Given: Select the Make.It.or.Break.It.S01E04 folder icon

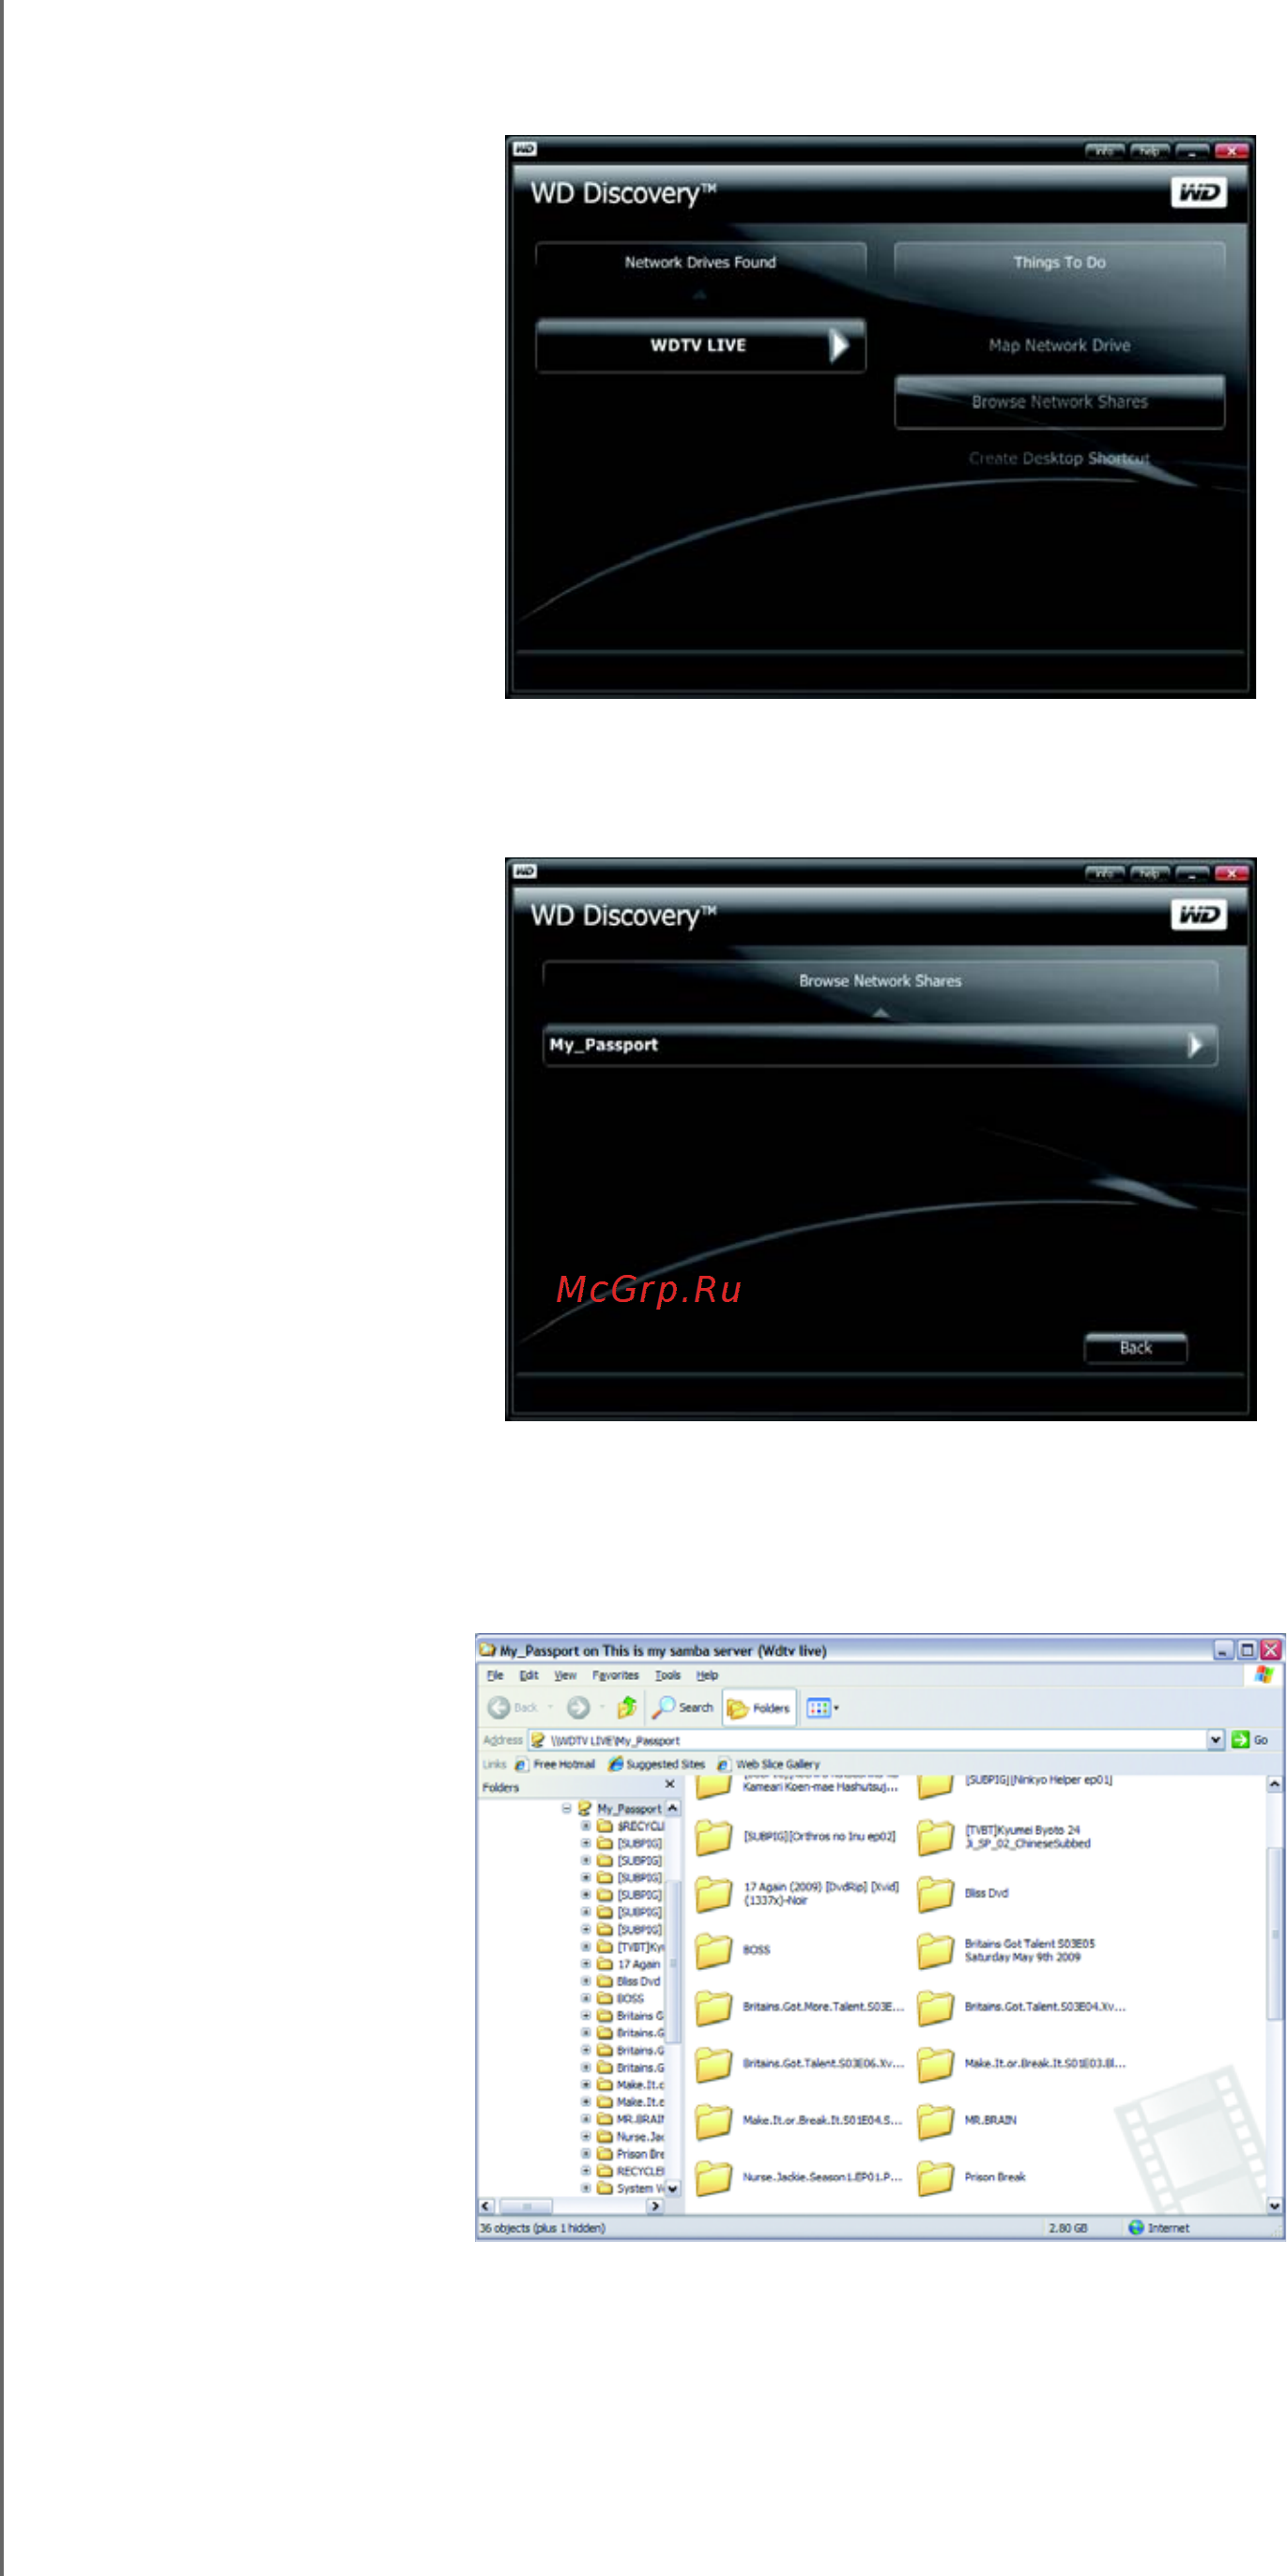Looking at the screenshot, I should (713, 2121).
